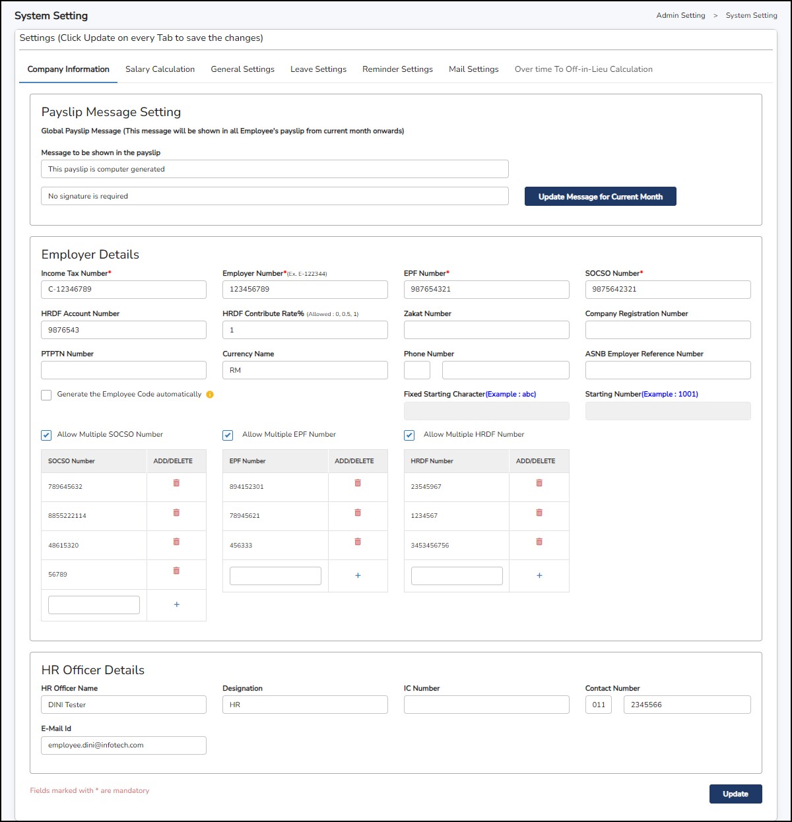Click the Income Tax Number field
The height and width of the screenshot is (822, 792).
tap(123, 290)
